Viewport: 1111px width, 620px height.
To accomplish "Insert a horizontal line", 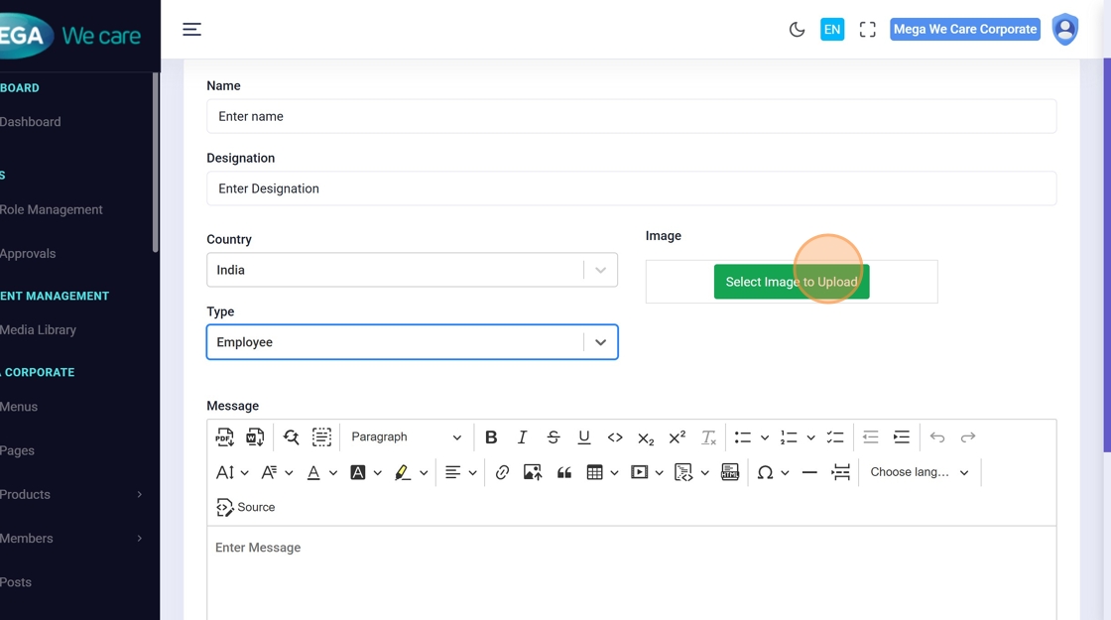I will pos(809,472).
